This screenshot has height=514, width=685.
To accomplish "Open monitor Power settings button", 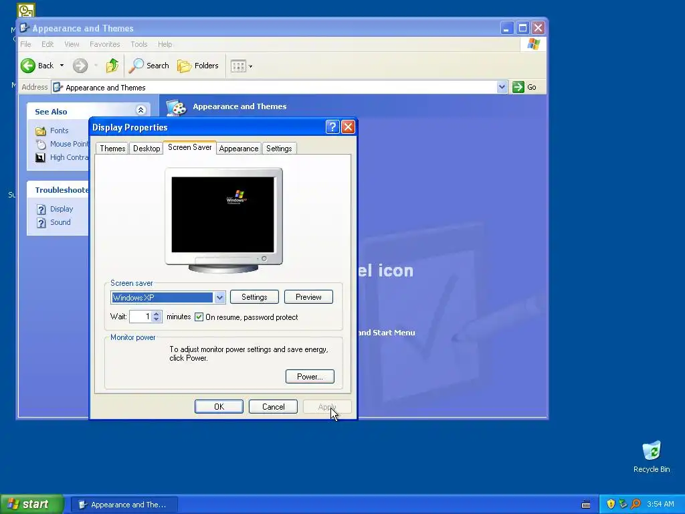I will [310, 376].
